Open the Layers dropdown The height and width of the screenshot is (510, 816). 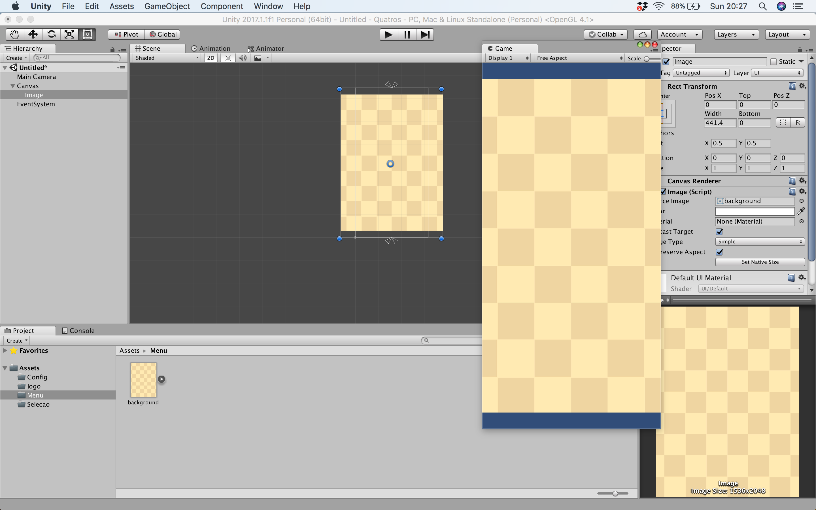(736, 34)
